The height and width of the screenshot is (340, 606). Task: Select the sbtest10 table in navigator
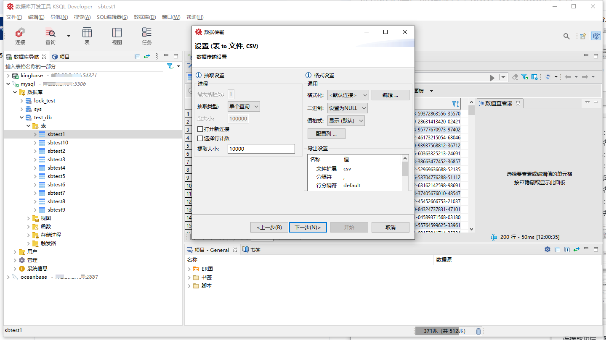point(58,143)
